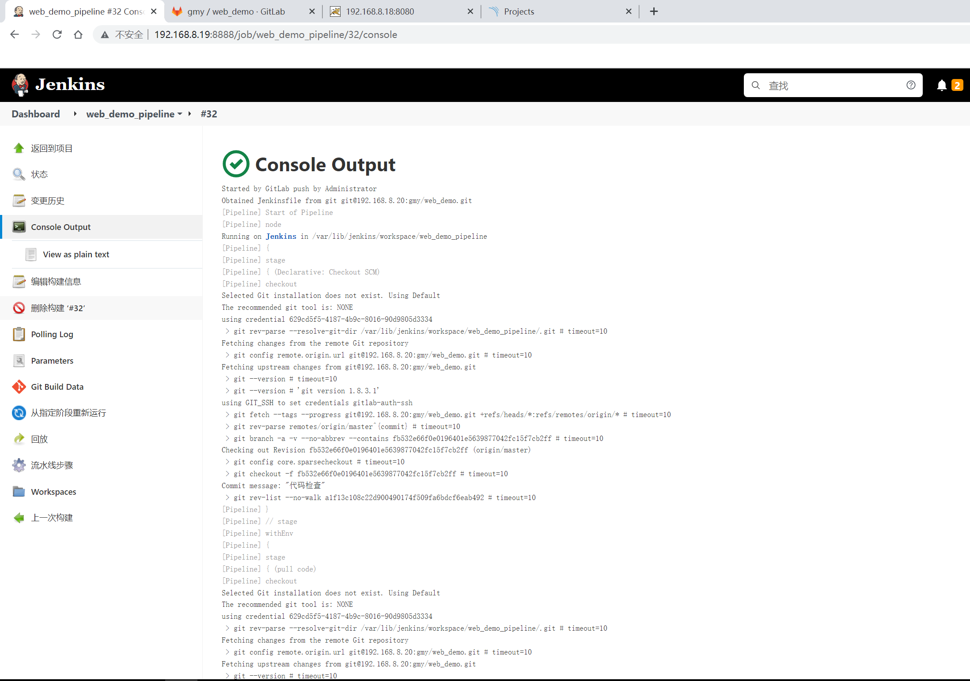Click the browser home icon
This screenshot has width=970, height=681.
[78, 34]
